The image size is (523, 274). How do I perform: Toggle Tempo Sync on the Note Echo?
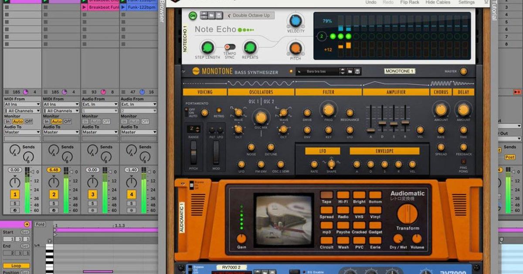point(230,46)
